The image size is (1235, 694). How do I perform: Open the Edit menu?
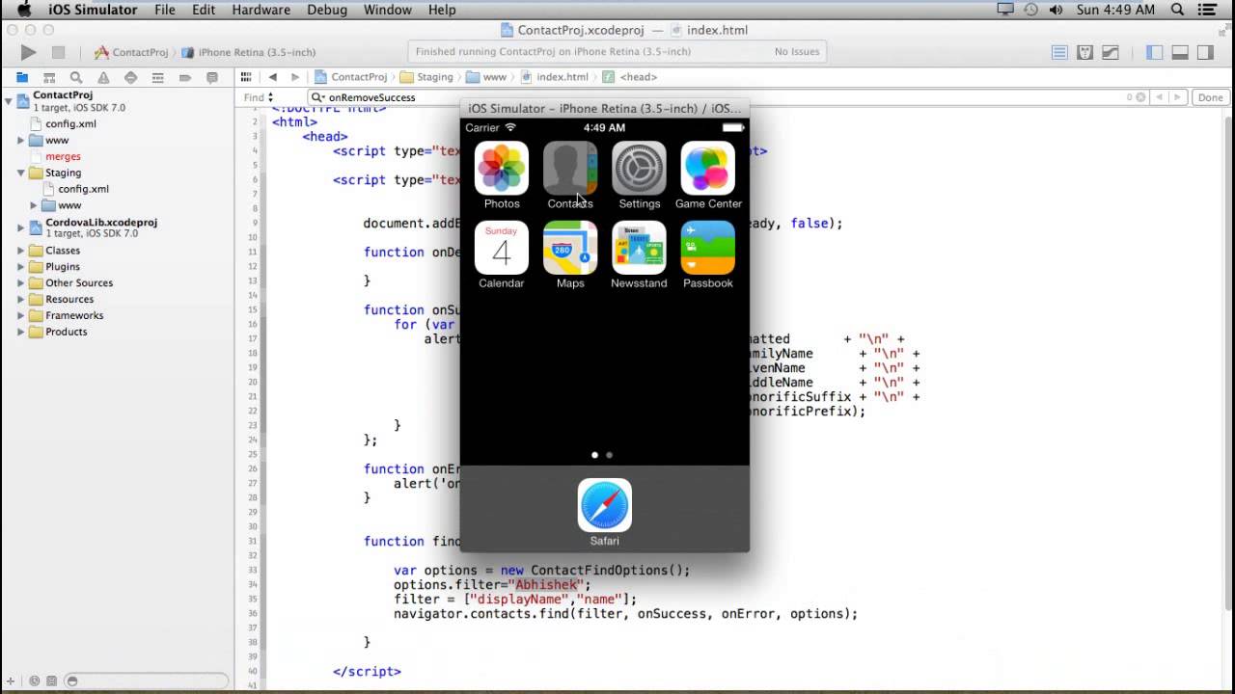[x=204, y=10]
